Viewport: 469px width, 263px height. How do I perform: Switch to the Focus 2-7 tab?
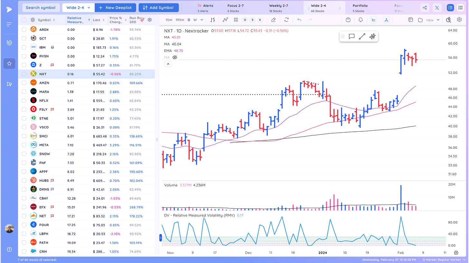tap(235, 8)
